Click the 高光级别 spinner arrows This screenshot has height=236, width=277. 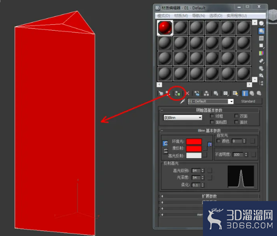tap(202, 170)
